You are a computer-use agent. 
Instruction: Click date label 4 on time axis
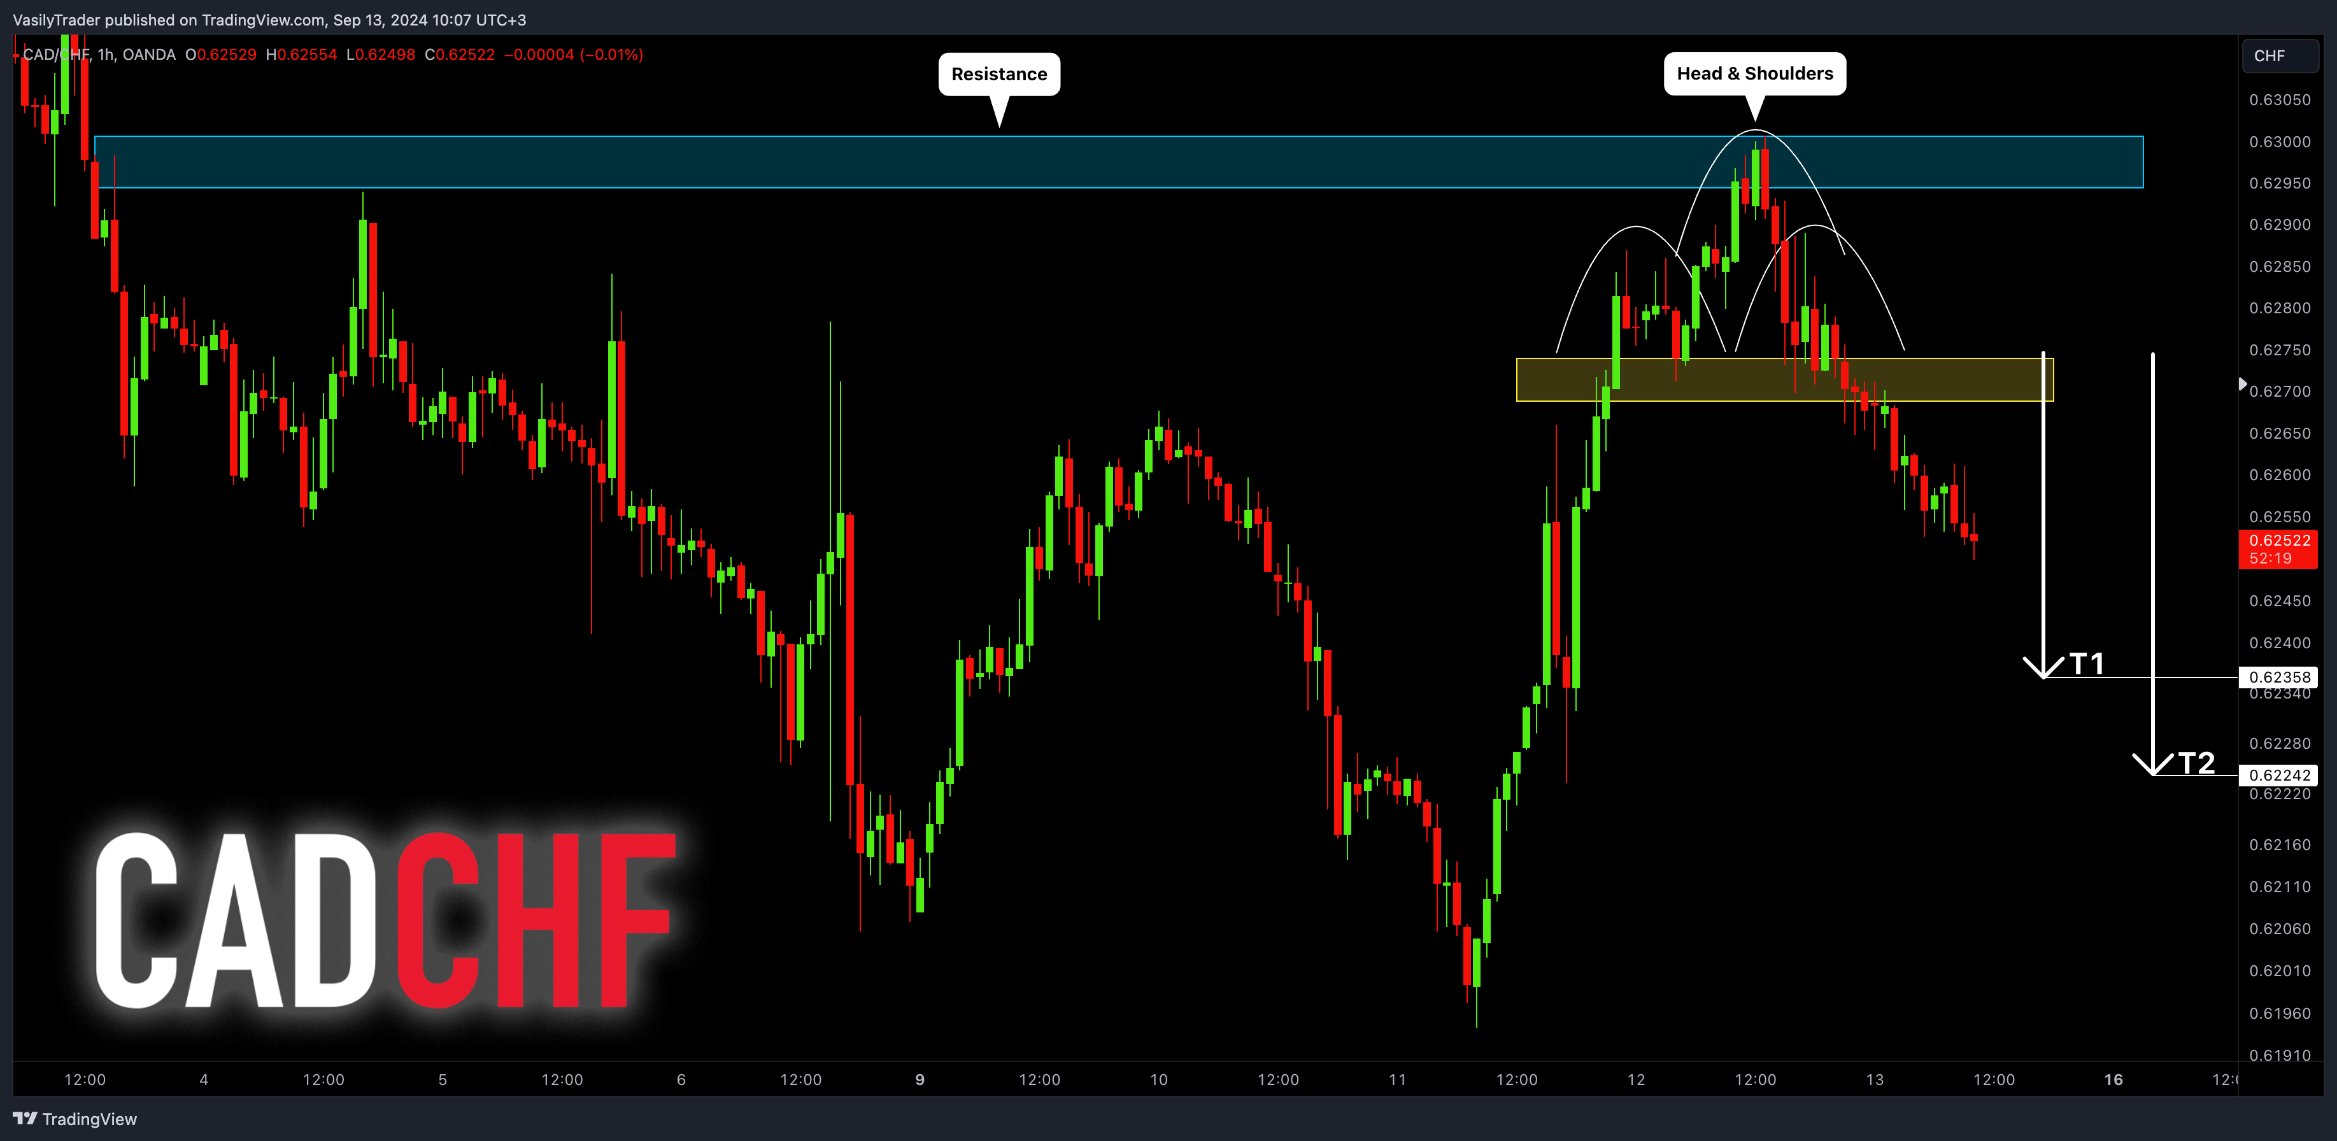point(204,1079)
